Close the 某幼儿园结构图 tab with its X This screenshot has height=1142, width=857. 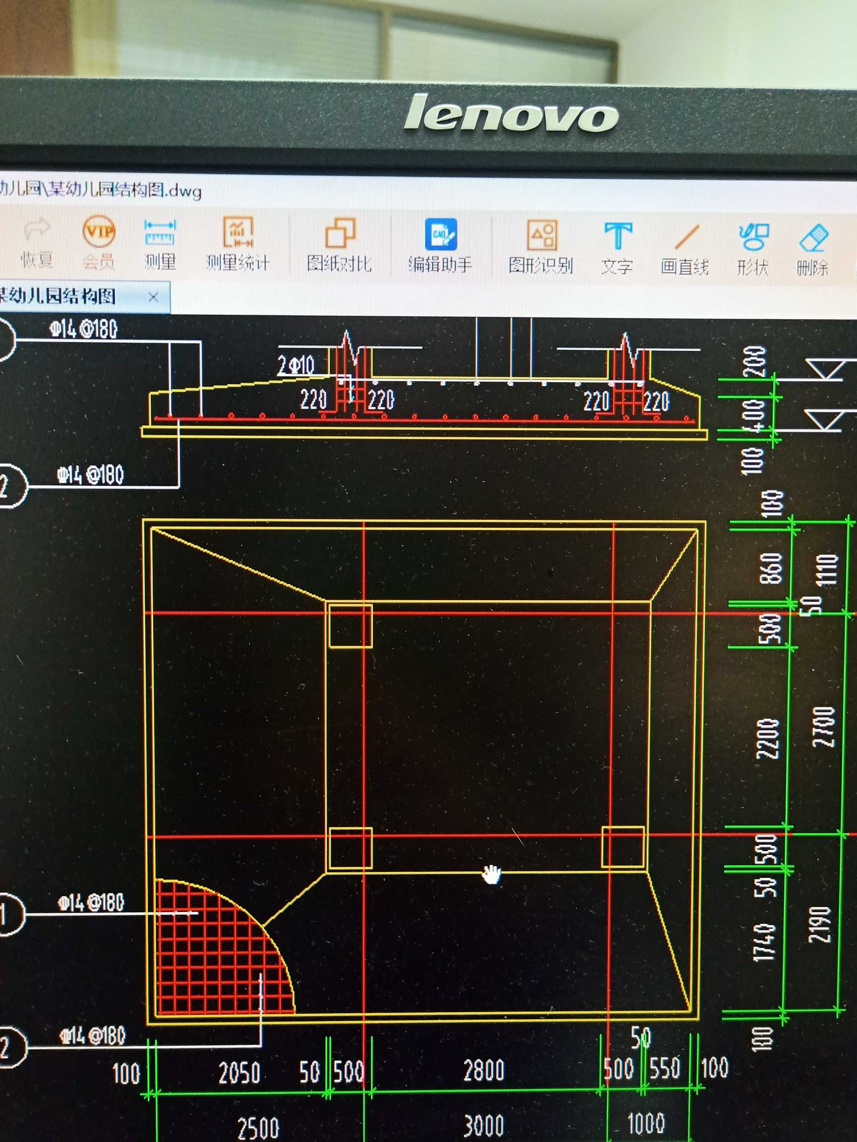(x=153, y=297)
